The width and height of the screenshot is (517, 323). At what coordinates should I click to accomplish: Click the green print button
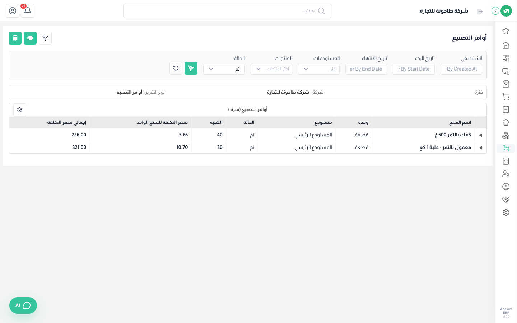tap(30, 38)
